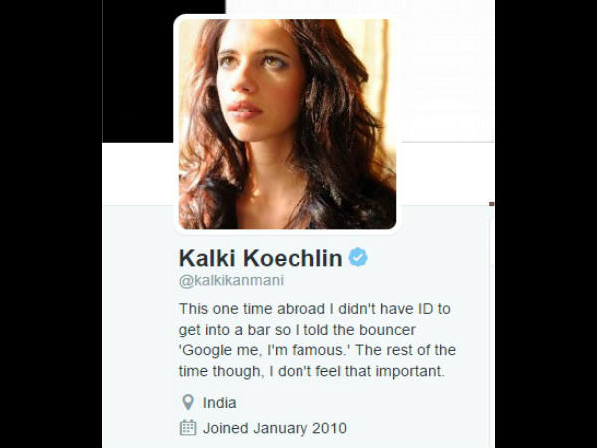Click the 'India' location text
Viewport: 597px width, 448px height.
coord(219,403)
